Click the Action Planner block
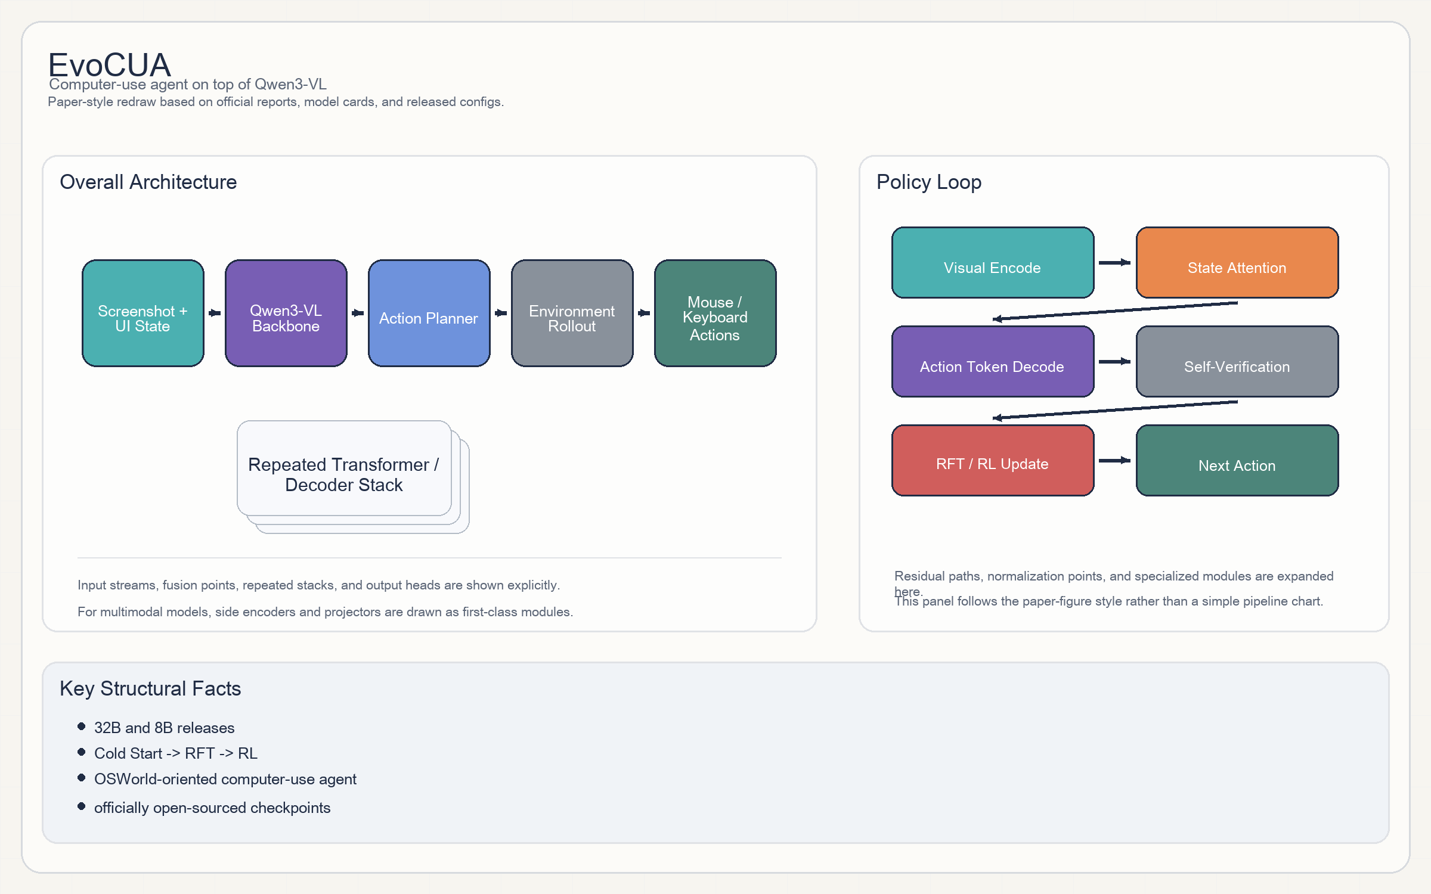Screen dimensions: 1431x894 pyautogui.click(x=429, y=313)
